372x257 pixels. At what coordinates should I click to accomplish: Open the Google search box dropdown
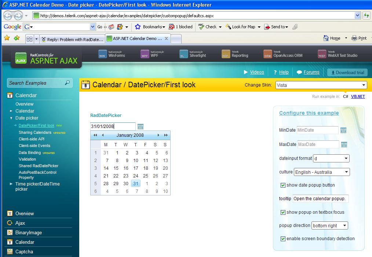coord(92,27)
